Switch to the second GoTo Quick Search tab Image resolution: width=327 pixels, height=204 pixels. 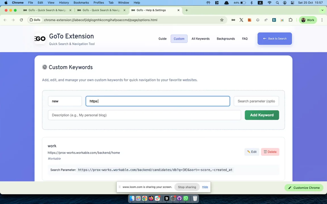pos(101,10)
